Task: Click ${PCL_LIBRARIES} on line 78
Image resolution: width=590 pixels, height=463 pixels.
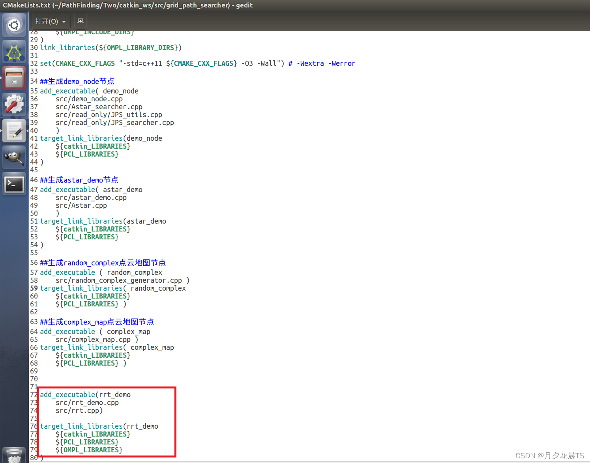Action: (87, 442)
